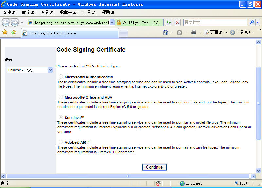Expand the 页面(P) dropdown arrow
The image size is (262, 188).
point(227,32)
